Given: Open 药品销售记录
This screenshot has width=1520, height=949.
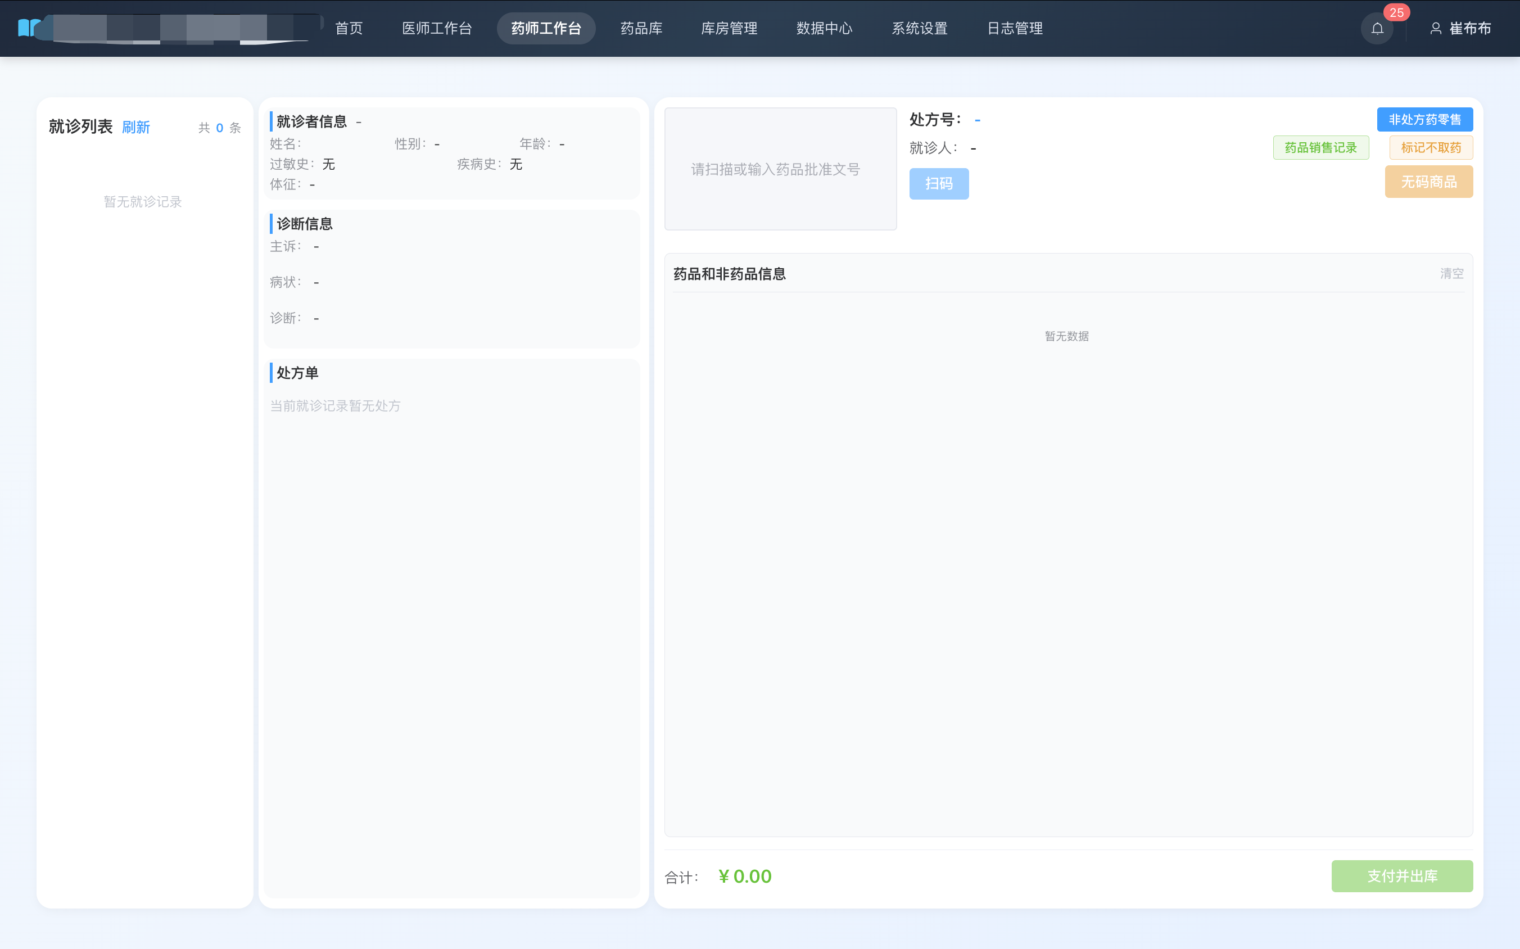Looking at the screenshot, I should [x=1320, y=147].
